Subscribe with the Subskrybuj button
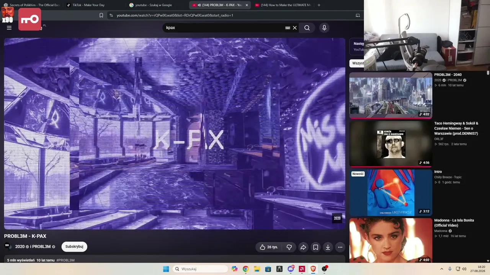Image resolution: width=490 pixels, height=275 pixels. (74, 247)
